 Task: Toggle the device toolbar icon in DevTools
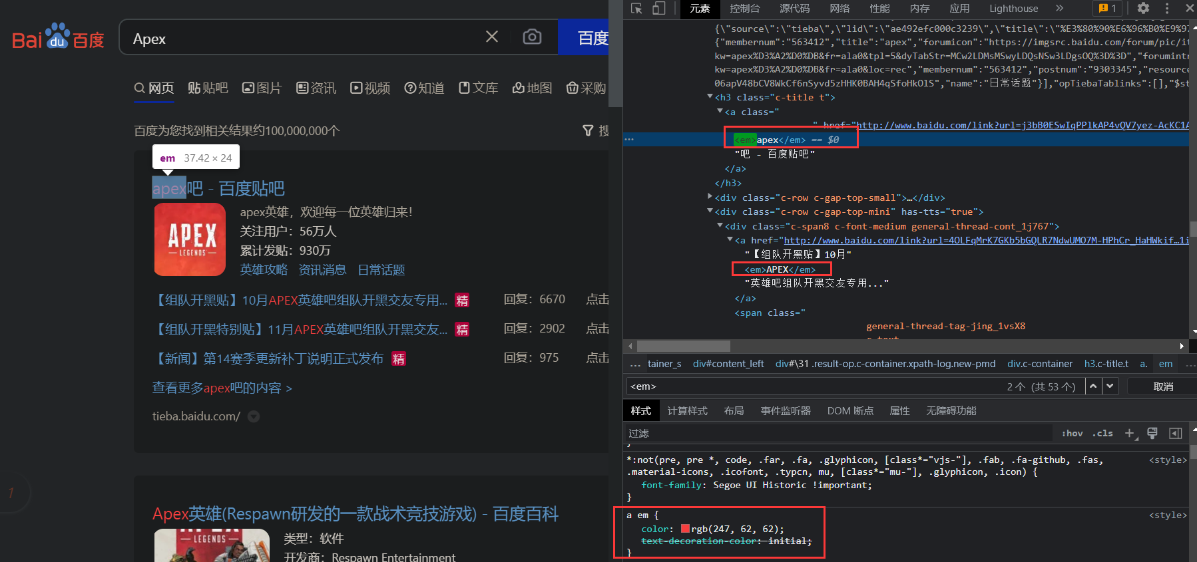[658, 8]
